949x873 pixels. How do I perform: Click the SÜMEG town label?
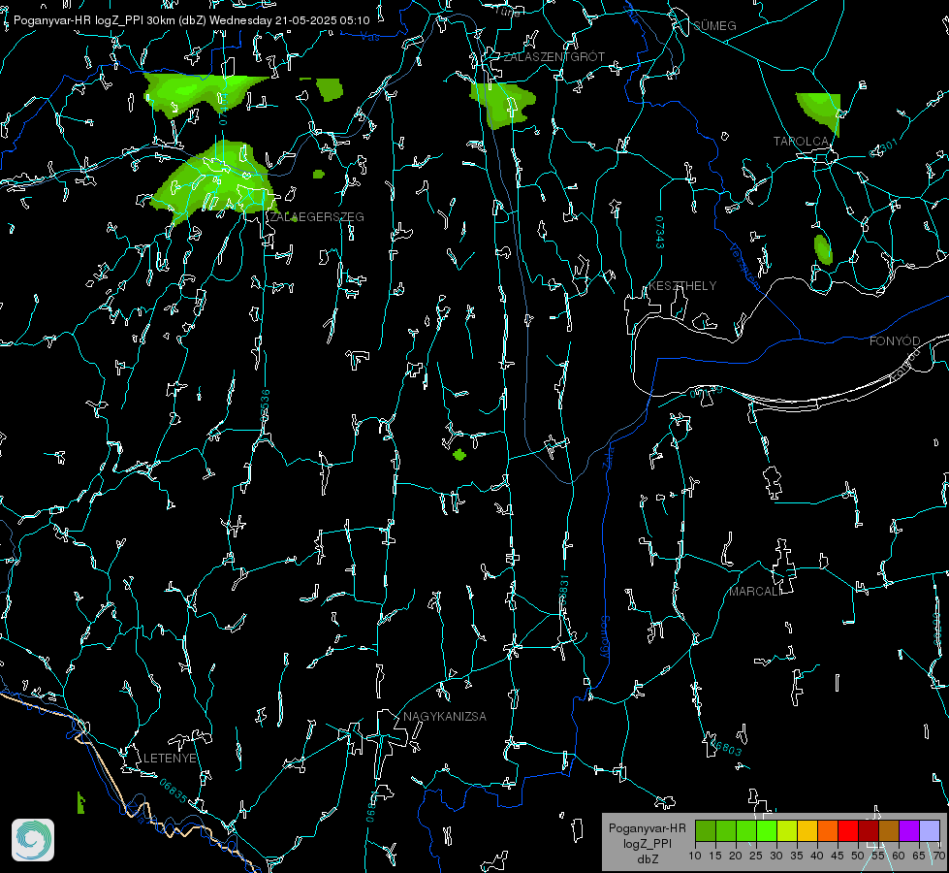(x=714, y=25)
